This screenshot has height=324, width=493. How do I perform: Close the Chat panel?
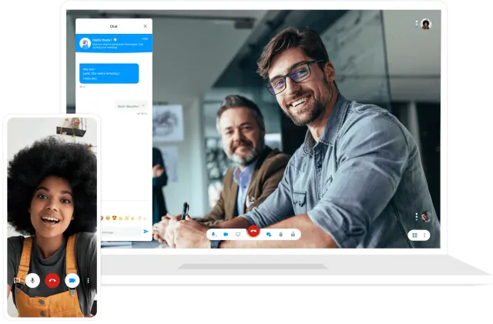click(146, 26)
